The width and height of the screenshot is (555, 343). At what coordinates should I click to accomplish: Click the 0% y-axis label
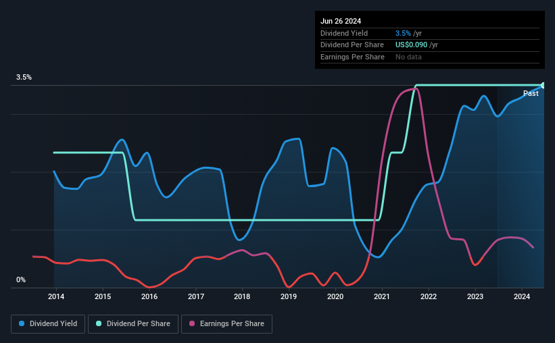[x=21, y=280]
